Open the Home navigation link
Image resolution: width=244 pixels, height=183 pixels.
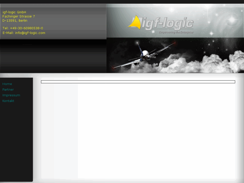click(x=7, y=84)
